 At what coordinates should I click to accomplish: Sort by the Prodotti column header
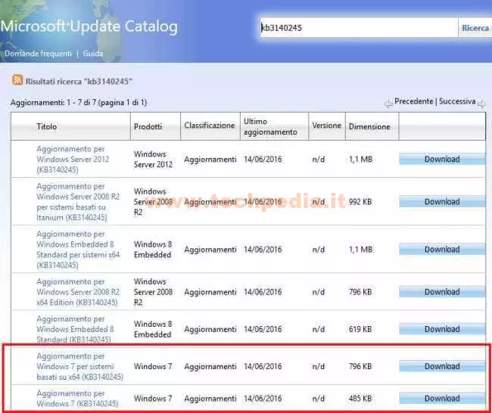148,126
